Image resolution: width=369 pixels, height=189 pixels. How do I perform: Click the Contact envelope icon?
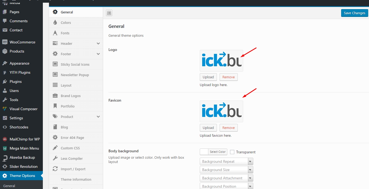(x=5, y=30)
